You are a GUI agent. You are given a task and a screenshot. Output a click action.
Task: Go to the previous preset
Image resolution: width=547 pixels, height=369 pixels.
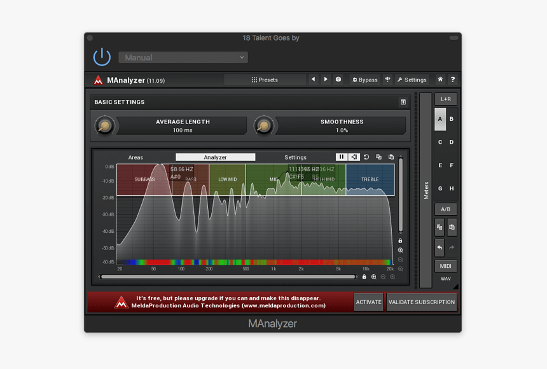(314, 80)
